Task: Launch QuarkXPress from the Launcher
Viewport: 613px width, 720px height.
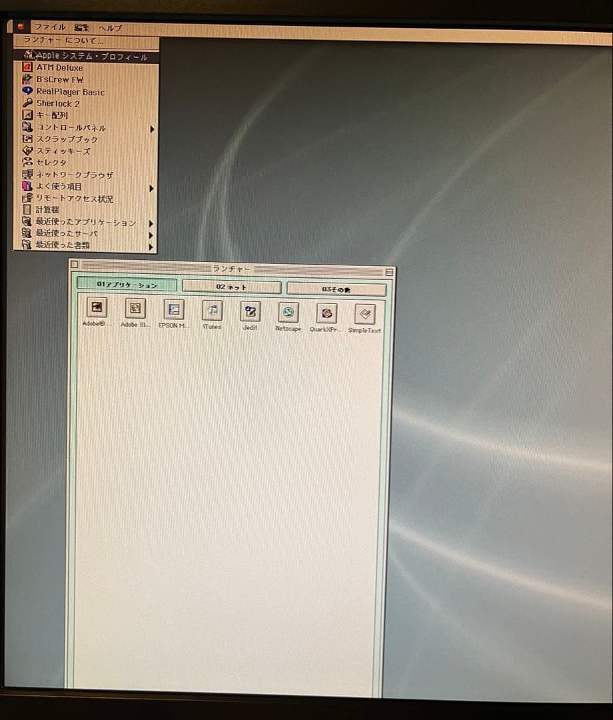Action: [x=326, y=311]
